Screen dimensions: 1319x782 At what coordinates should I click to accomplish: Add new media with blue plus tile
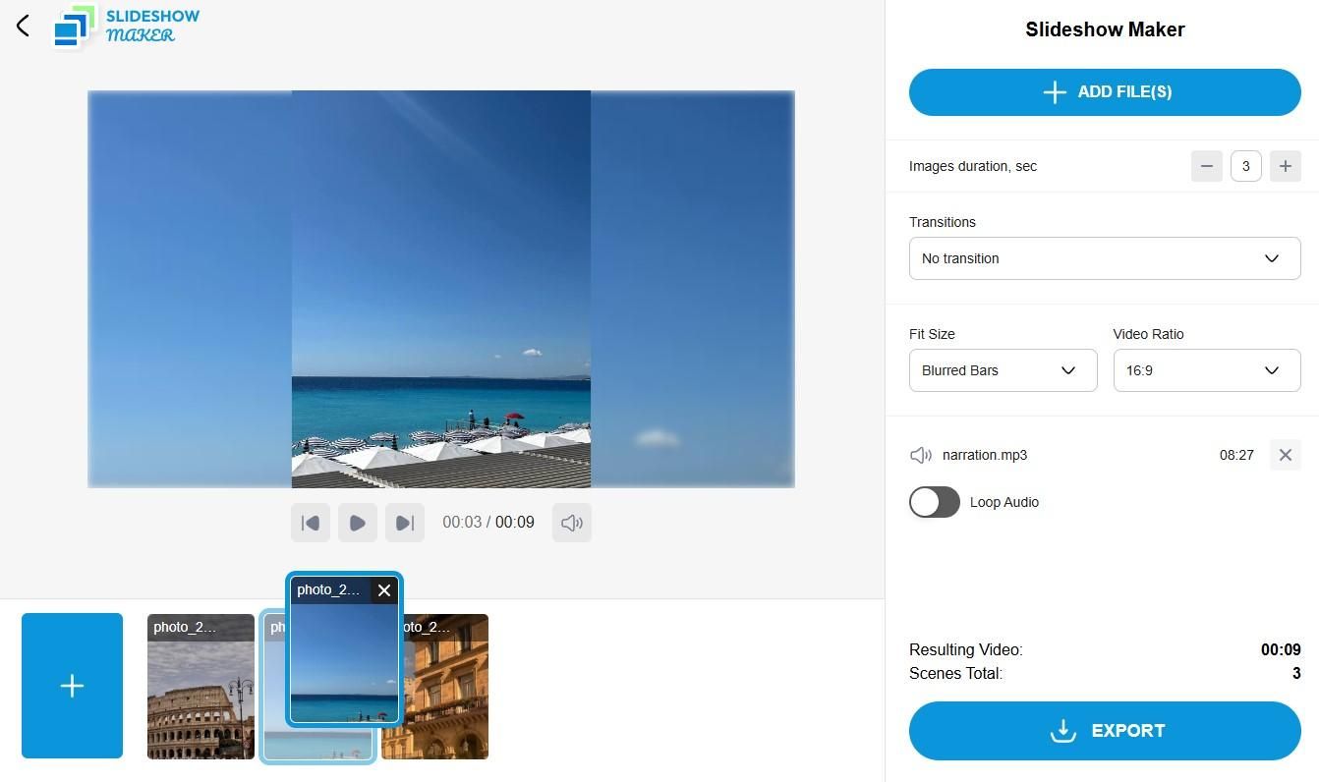point(72,686)
